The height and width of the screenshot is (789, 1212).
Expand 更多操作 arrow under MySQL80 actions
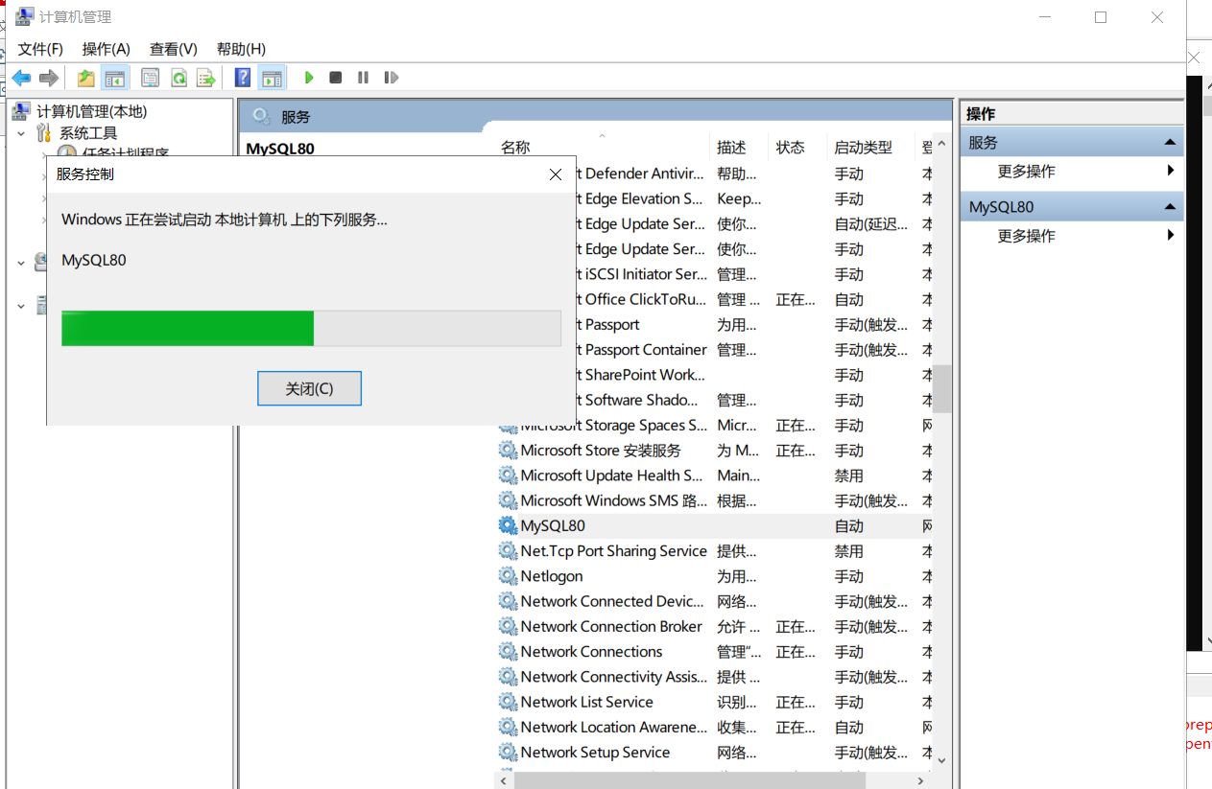[1171, 235]
